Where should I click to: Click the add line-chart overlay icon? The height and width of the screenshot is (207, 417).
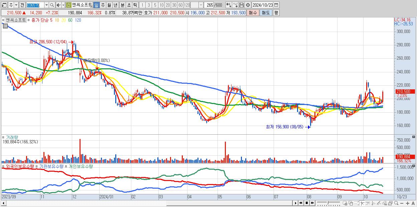click(235, 5)
